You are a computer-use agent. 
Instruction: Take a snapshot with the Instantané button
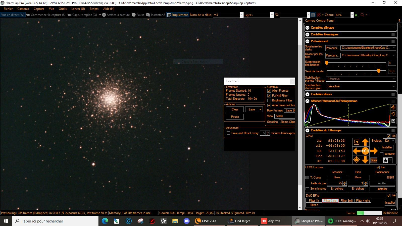tap(156, 15)
